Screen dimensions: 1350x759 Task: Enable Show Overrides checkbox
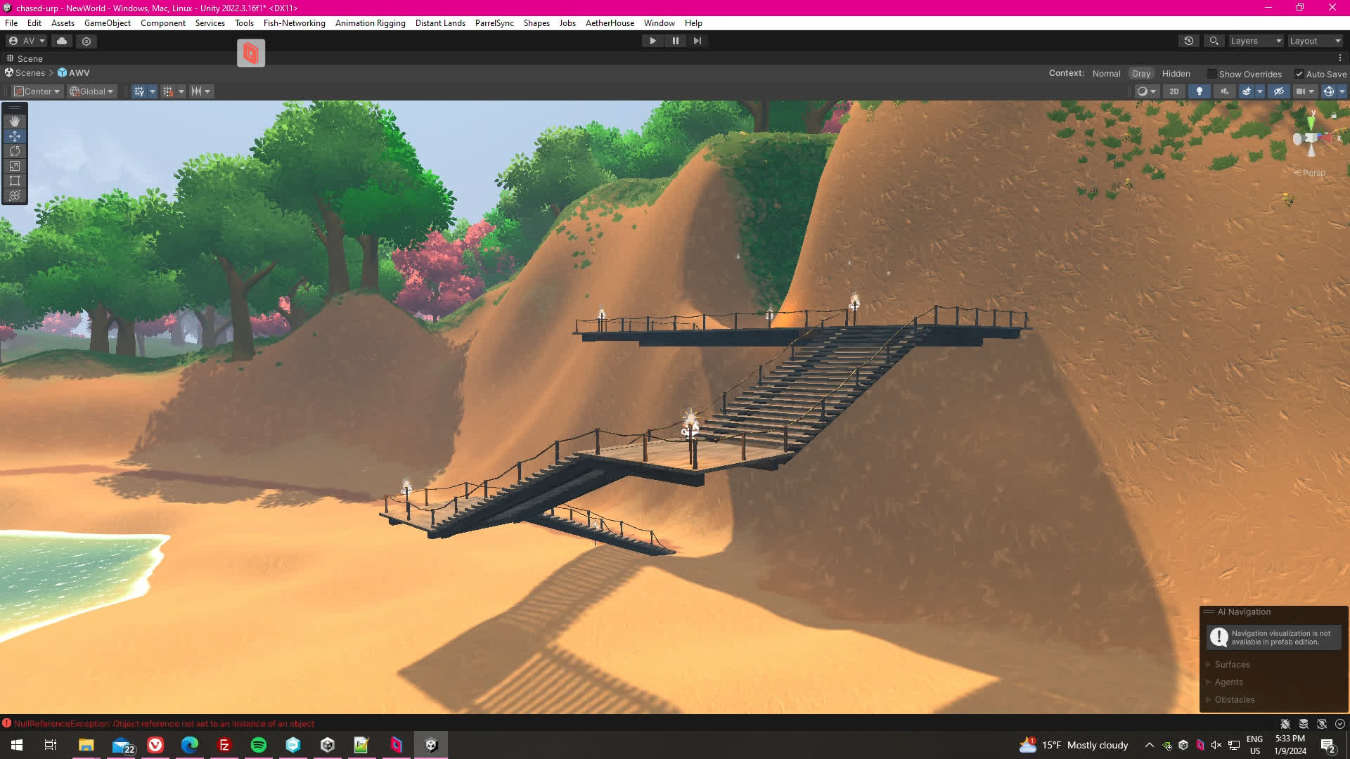click(x=1212, y=74)
